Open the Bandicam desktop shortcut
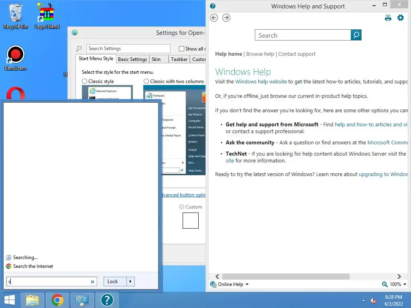Viewport: 411px width, 308px height. point(16,58)
